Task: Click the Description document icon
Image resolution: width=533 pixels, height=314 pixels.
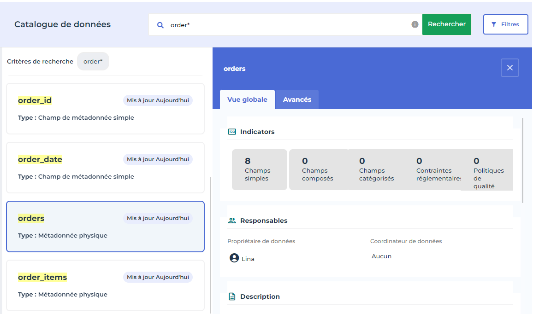Action: coord(232,297)
